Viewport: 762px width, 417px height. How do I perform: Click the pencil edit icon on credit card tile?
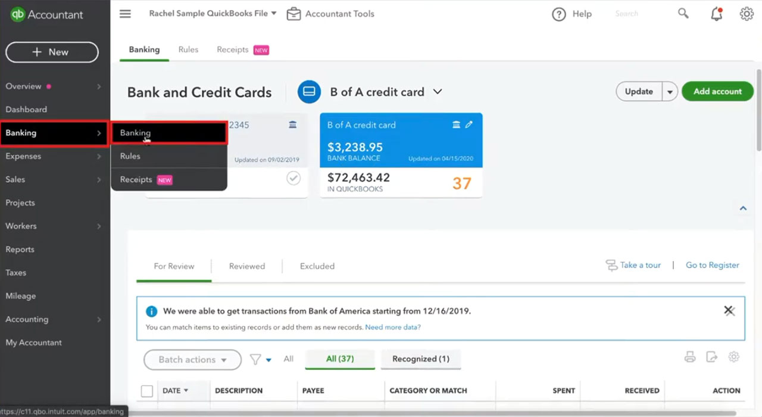469,125
